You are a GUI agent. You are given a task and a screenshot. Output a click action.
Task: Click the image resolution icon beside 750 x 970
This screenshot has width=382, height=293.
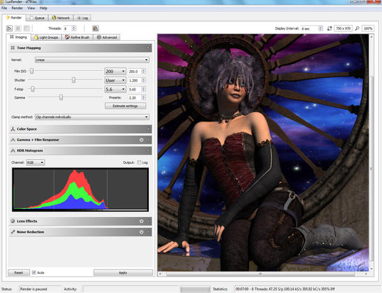pos(329,28)
